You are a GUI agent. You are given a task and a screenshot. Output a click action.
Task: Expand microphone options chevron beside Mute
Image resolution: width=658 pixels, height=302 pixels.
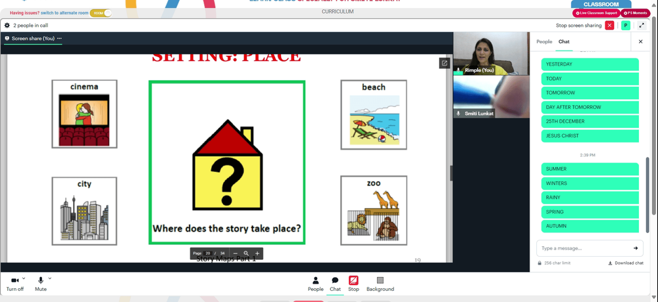[50, 278]
